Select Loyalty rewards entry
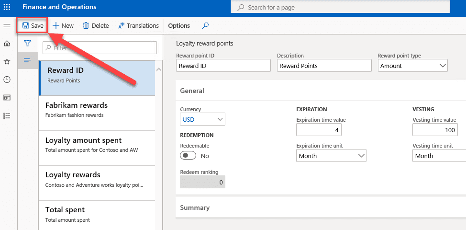466x230 pixels. 97,183
